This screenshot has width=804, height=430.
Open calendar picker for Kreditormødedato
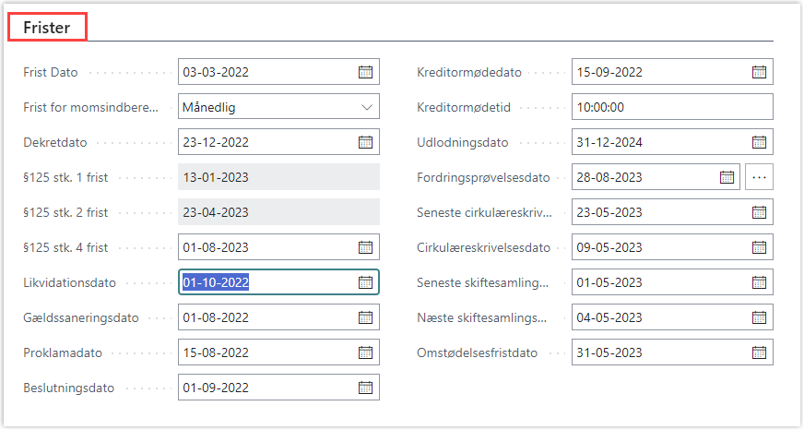(759, 72)
